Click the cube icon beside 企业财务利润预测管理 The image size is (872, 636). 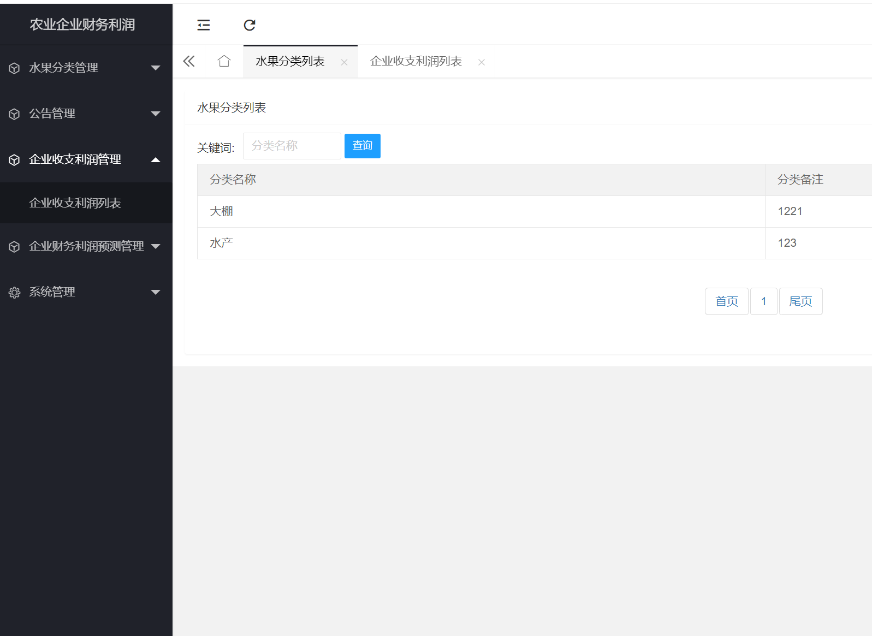[14, 247]
